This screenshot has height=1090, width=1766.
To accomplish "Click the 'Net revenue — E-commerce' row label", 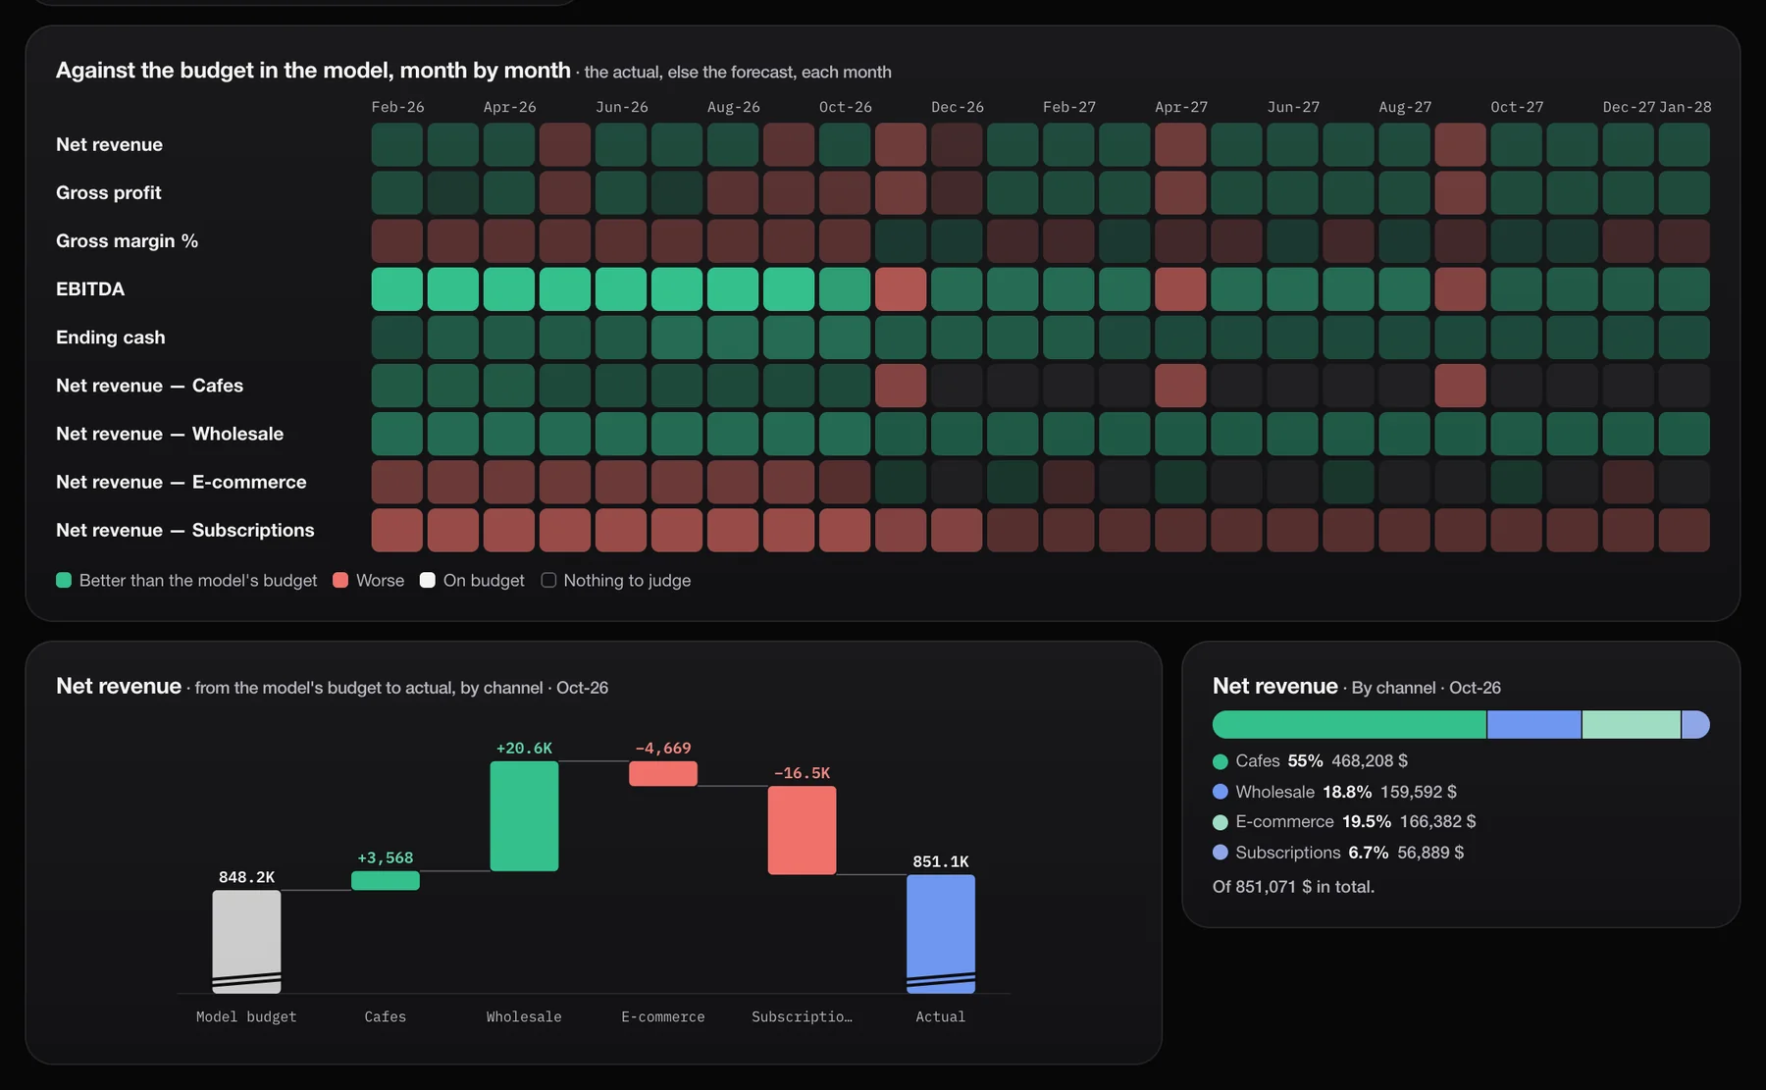I will [181, 482].
